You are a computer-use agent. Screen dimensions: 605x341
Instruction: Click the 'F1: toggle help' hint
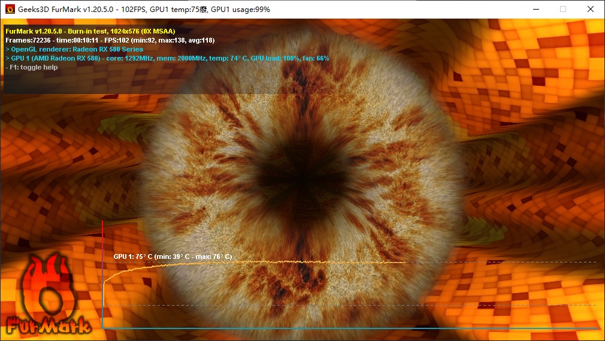[32, 67]
